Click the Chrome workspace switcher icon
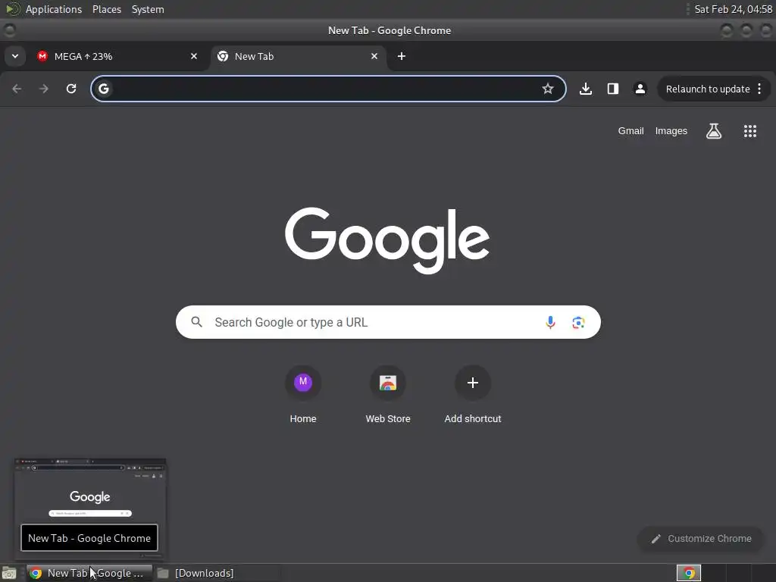Image resolution: width=776 pixels, height=582 pixels. [689, 573]
